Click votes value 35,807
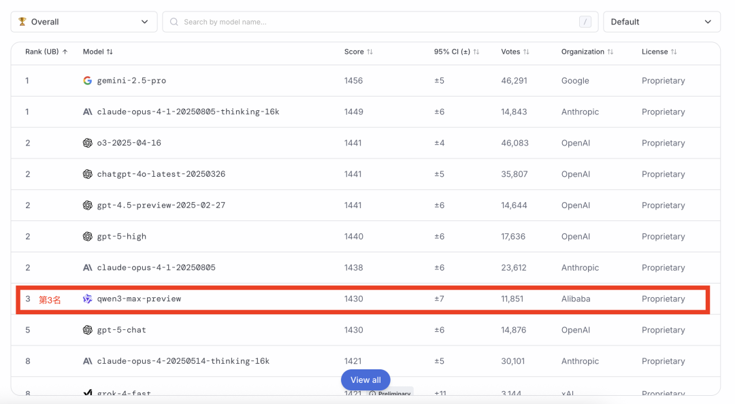The height and width of the screenshot is (404, 735). [514, 174]
